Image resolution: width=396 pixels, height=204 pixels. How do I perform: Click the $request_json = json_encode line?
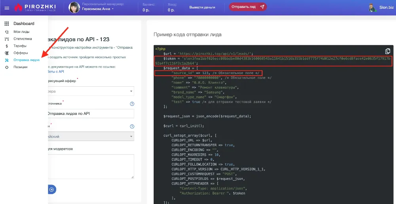(208, 116)
